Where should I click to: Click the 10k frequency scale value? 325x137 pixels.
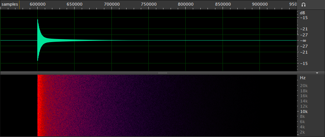pyautogui.click(x=304, y=111)
